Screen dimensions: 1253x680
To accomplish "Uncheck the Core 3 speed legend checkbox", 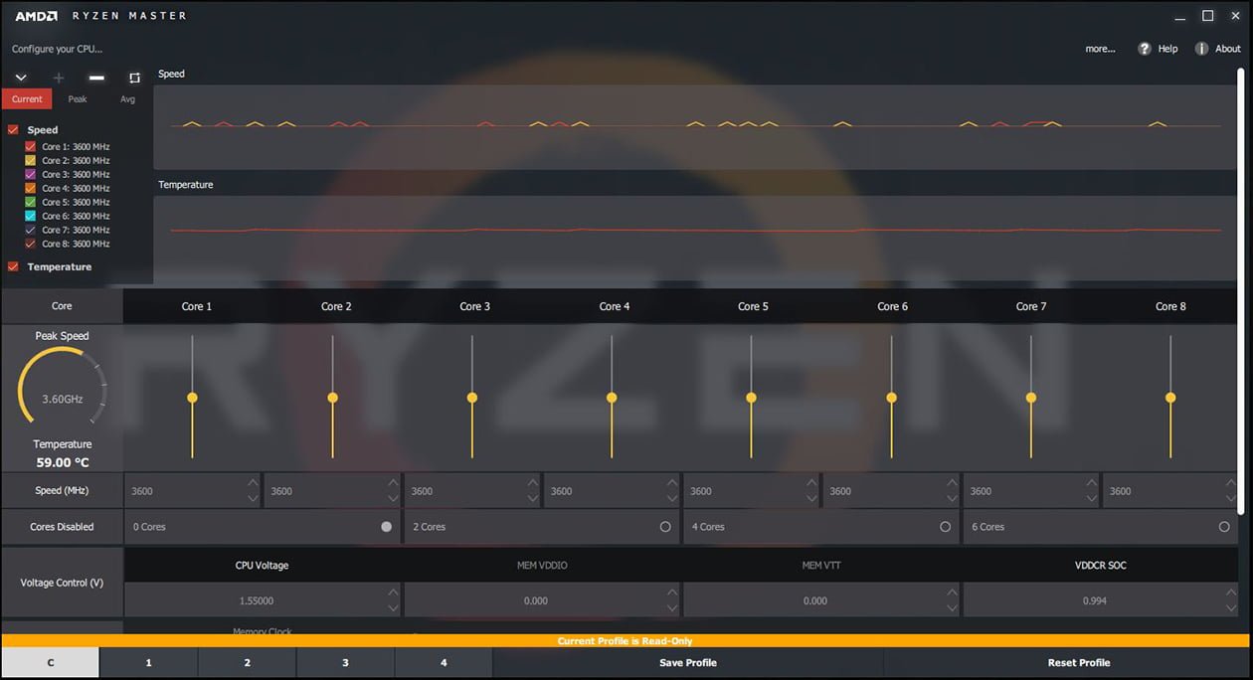I will (30, 174).
